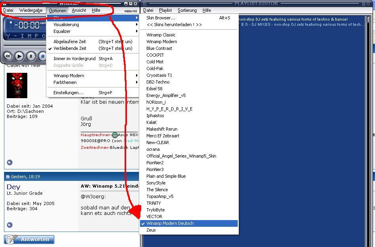
Task: Choose the Winamp Modern skin from the skin list
Action: tap(189, 42)
